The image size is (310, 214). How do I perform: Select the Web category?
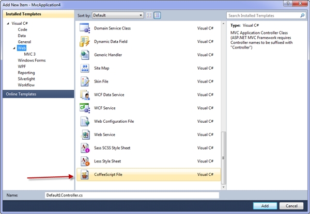pyautogui.click(x=22, y=48)
